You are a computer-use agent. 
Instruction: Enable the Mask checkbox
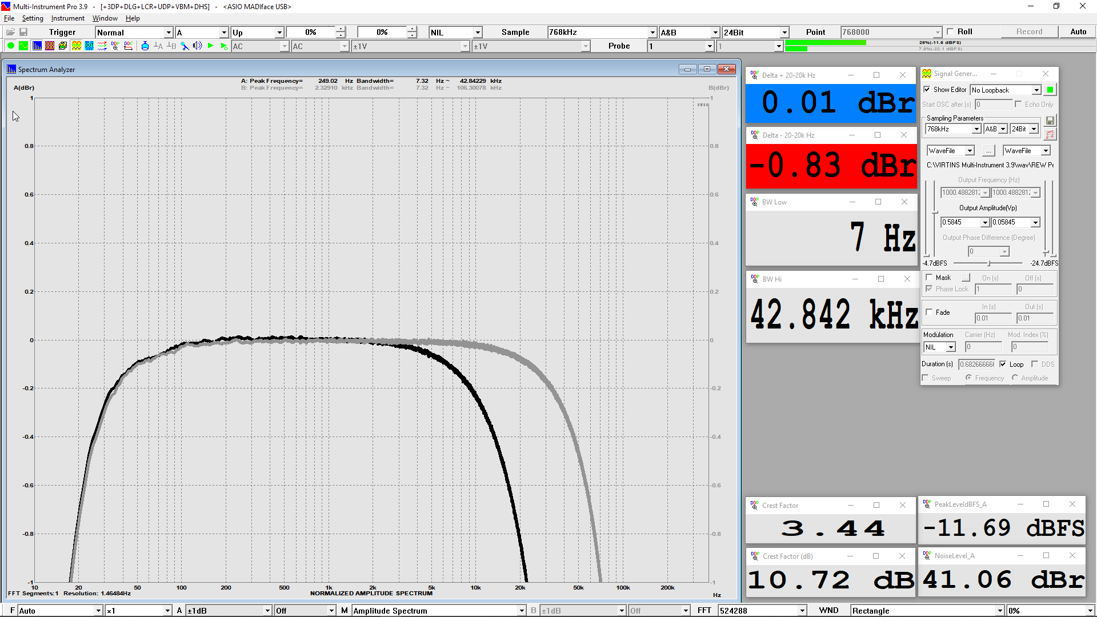pyautogui.click(x=929, y=278)
